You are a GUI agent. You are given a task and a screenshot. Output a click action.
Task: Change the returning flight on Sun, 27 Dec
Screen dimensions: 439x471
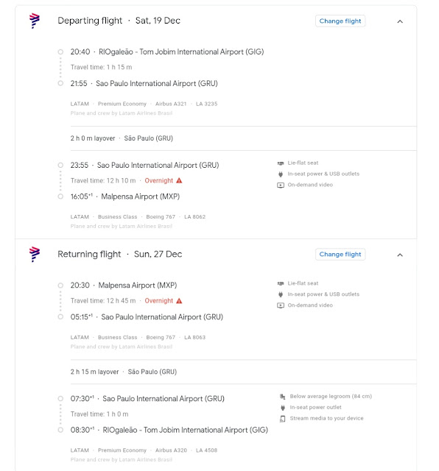(x=340, y=255)
